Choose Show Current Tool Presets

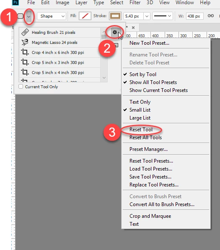click(166, 90)
